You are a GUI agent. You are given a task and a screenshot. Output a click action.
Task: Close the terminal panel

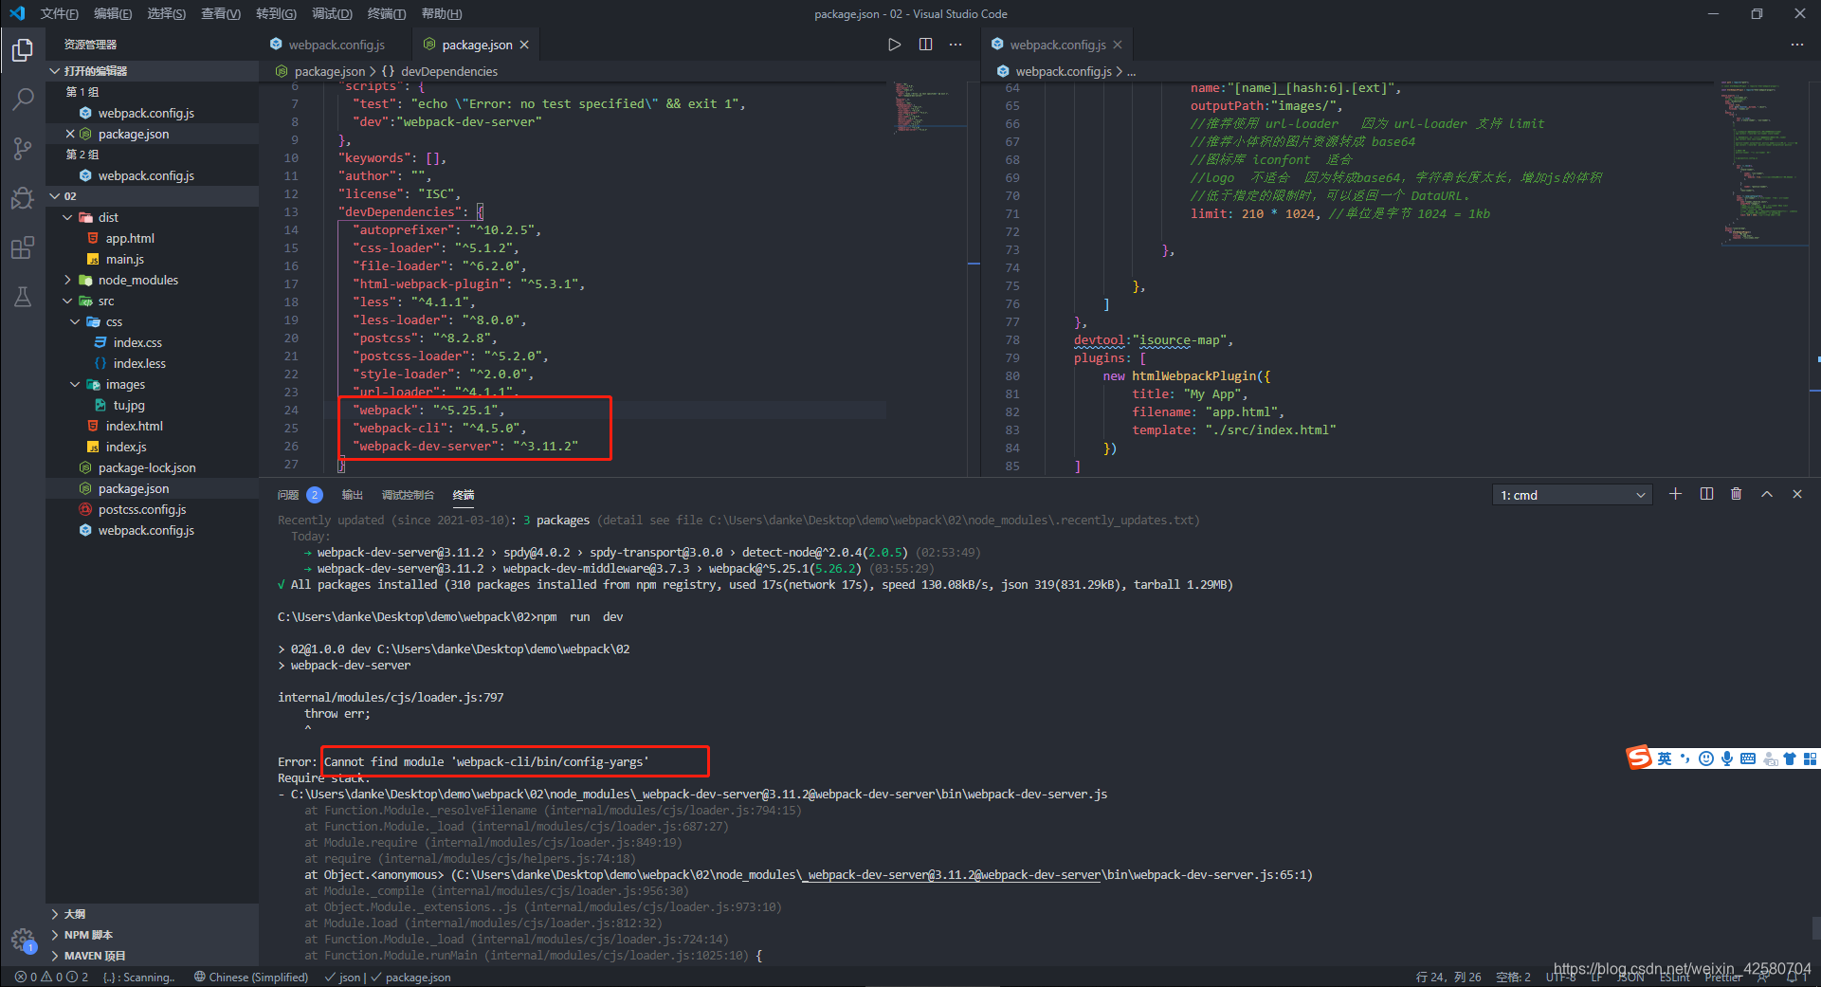click(1797, 494)
